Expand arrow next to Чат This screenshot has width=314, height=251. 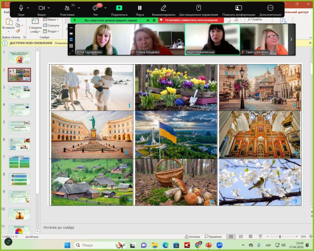tap(105, 8)
